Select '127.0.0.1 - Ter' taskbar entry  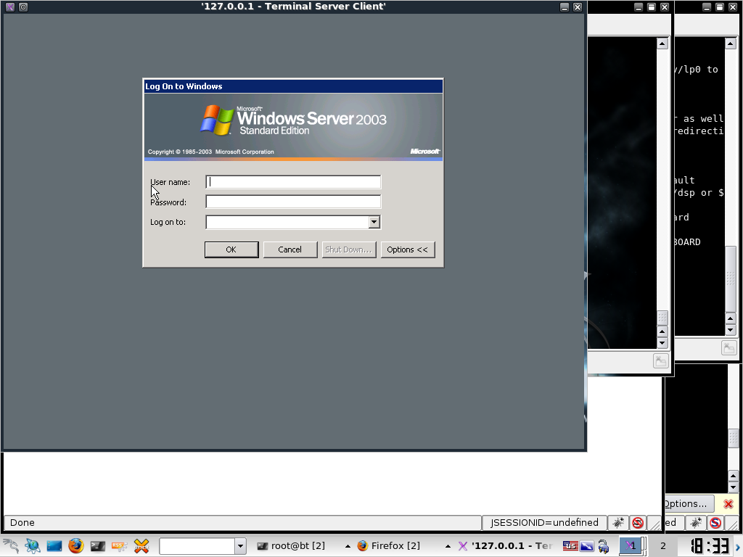click(505, 546)
